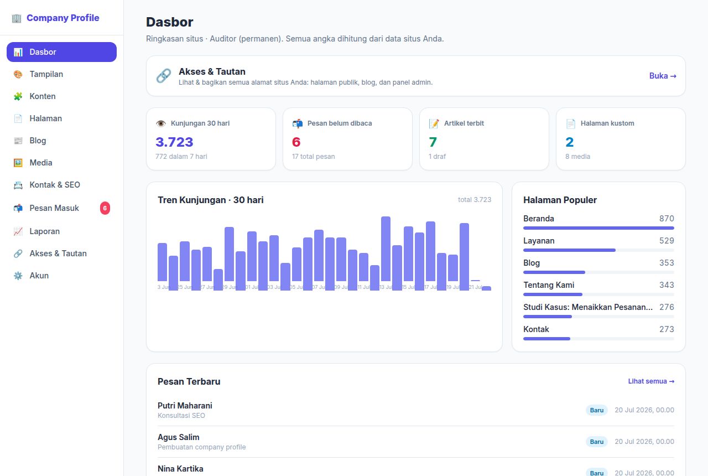Click the mailbox icon on Pesan belum dibaca card
This screenshot has width=708, height=476.
pos(298,123)
